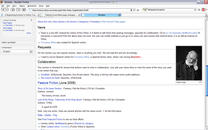Toggle the Latest Activity collapse arrows
This screenshot has height=130, width=208.
pos(31,20)
